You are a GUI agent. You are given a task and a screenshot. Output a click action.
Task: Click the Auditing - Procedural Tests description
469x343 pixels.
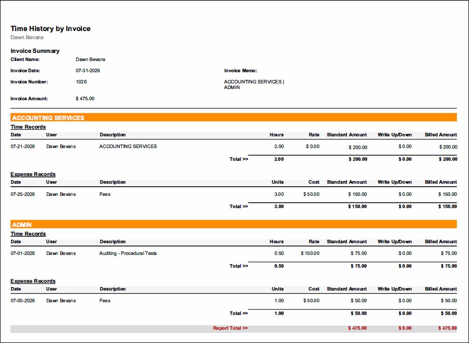click(x=128, y=253)
